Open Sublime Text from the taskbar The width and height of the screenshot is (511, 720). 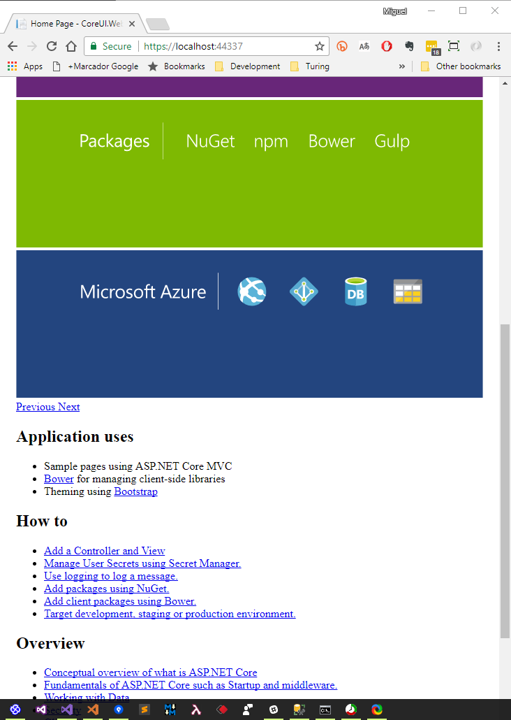pos(145,710)
